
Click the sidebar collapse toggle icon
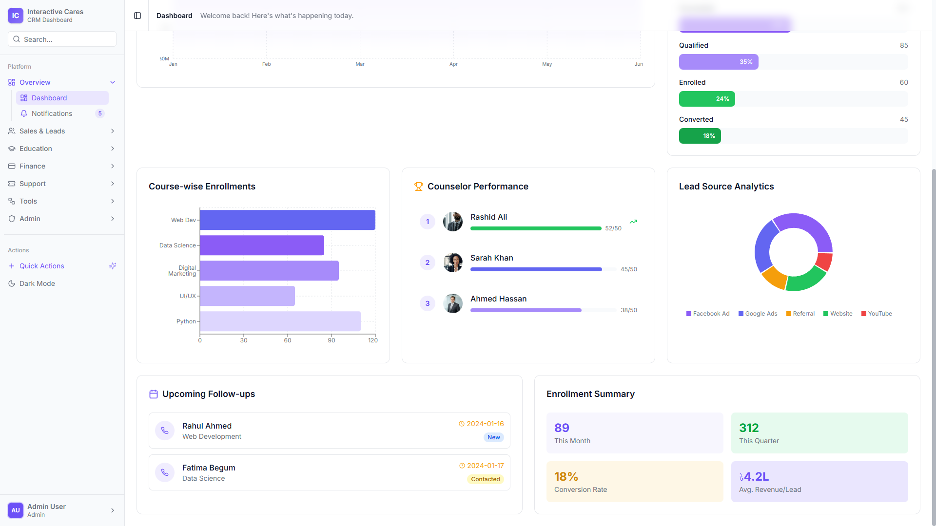pos(137,16)
